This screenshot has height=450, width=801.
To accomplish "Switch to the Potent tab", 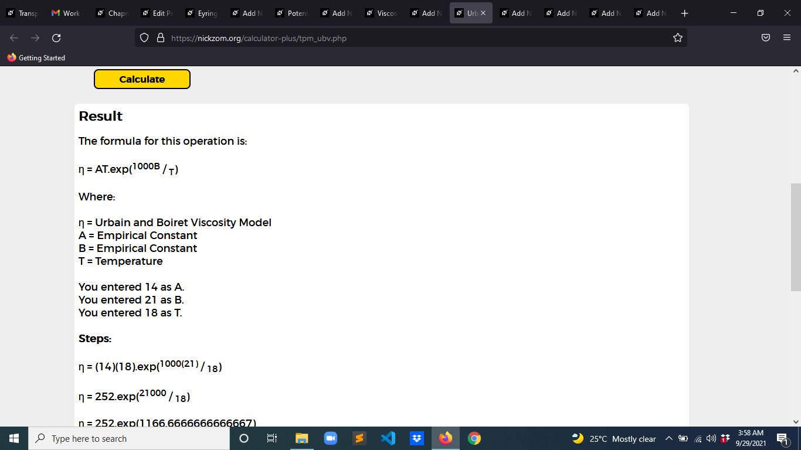I will [292, 13].
